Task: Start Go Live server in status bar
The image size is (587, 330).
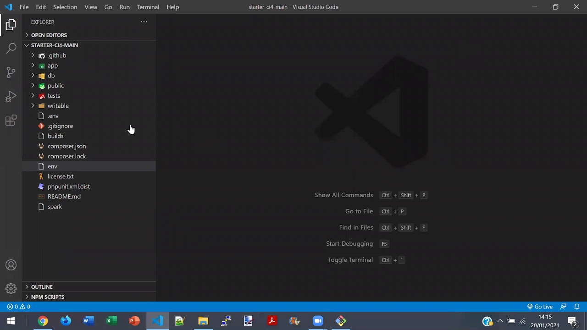Action: point(540,307)
